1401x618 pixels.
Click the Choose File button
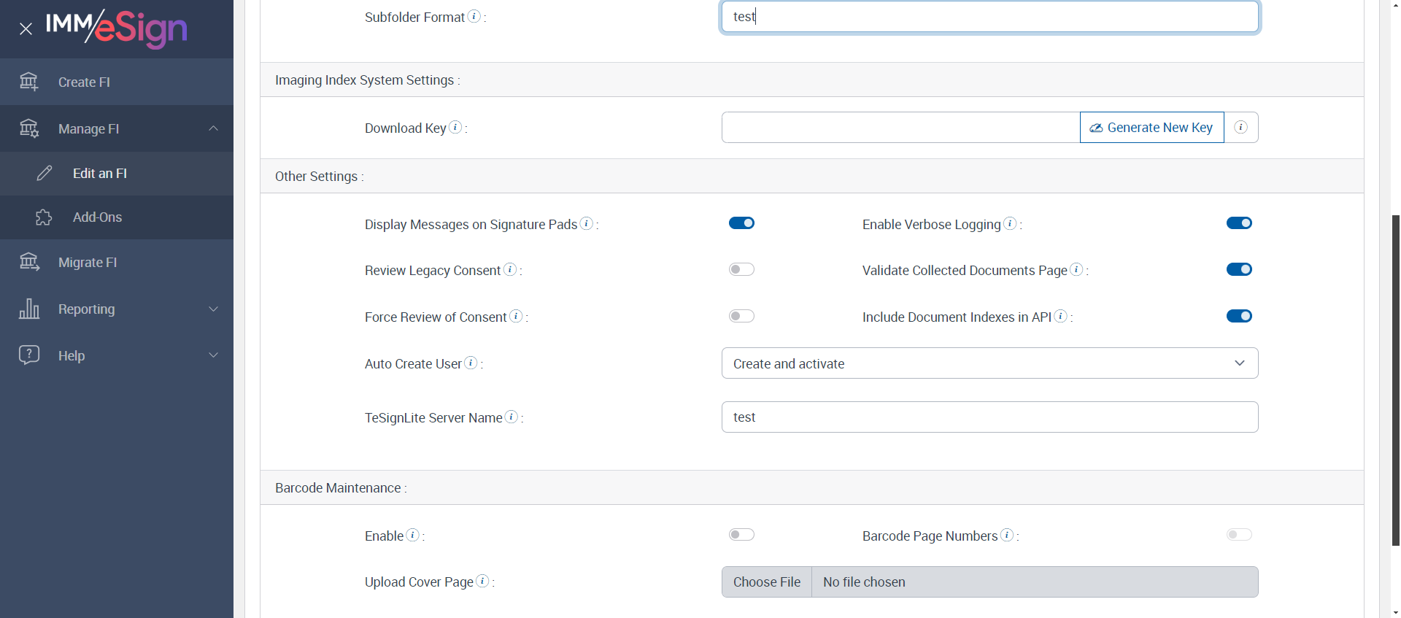pyautogui.click(x=767, y=582)
